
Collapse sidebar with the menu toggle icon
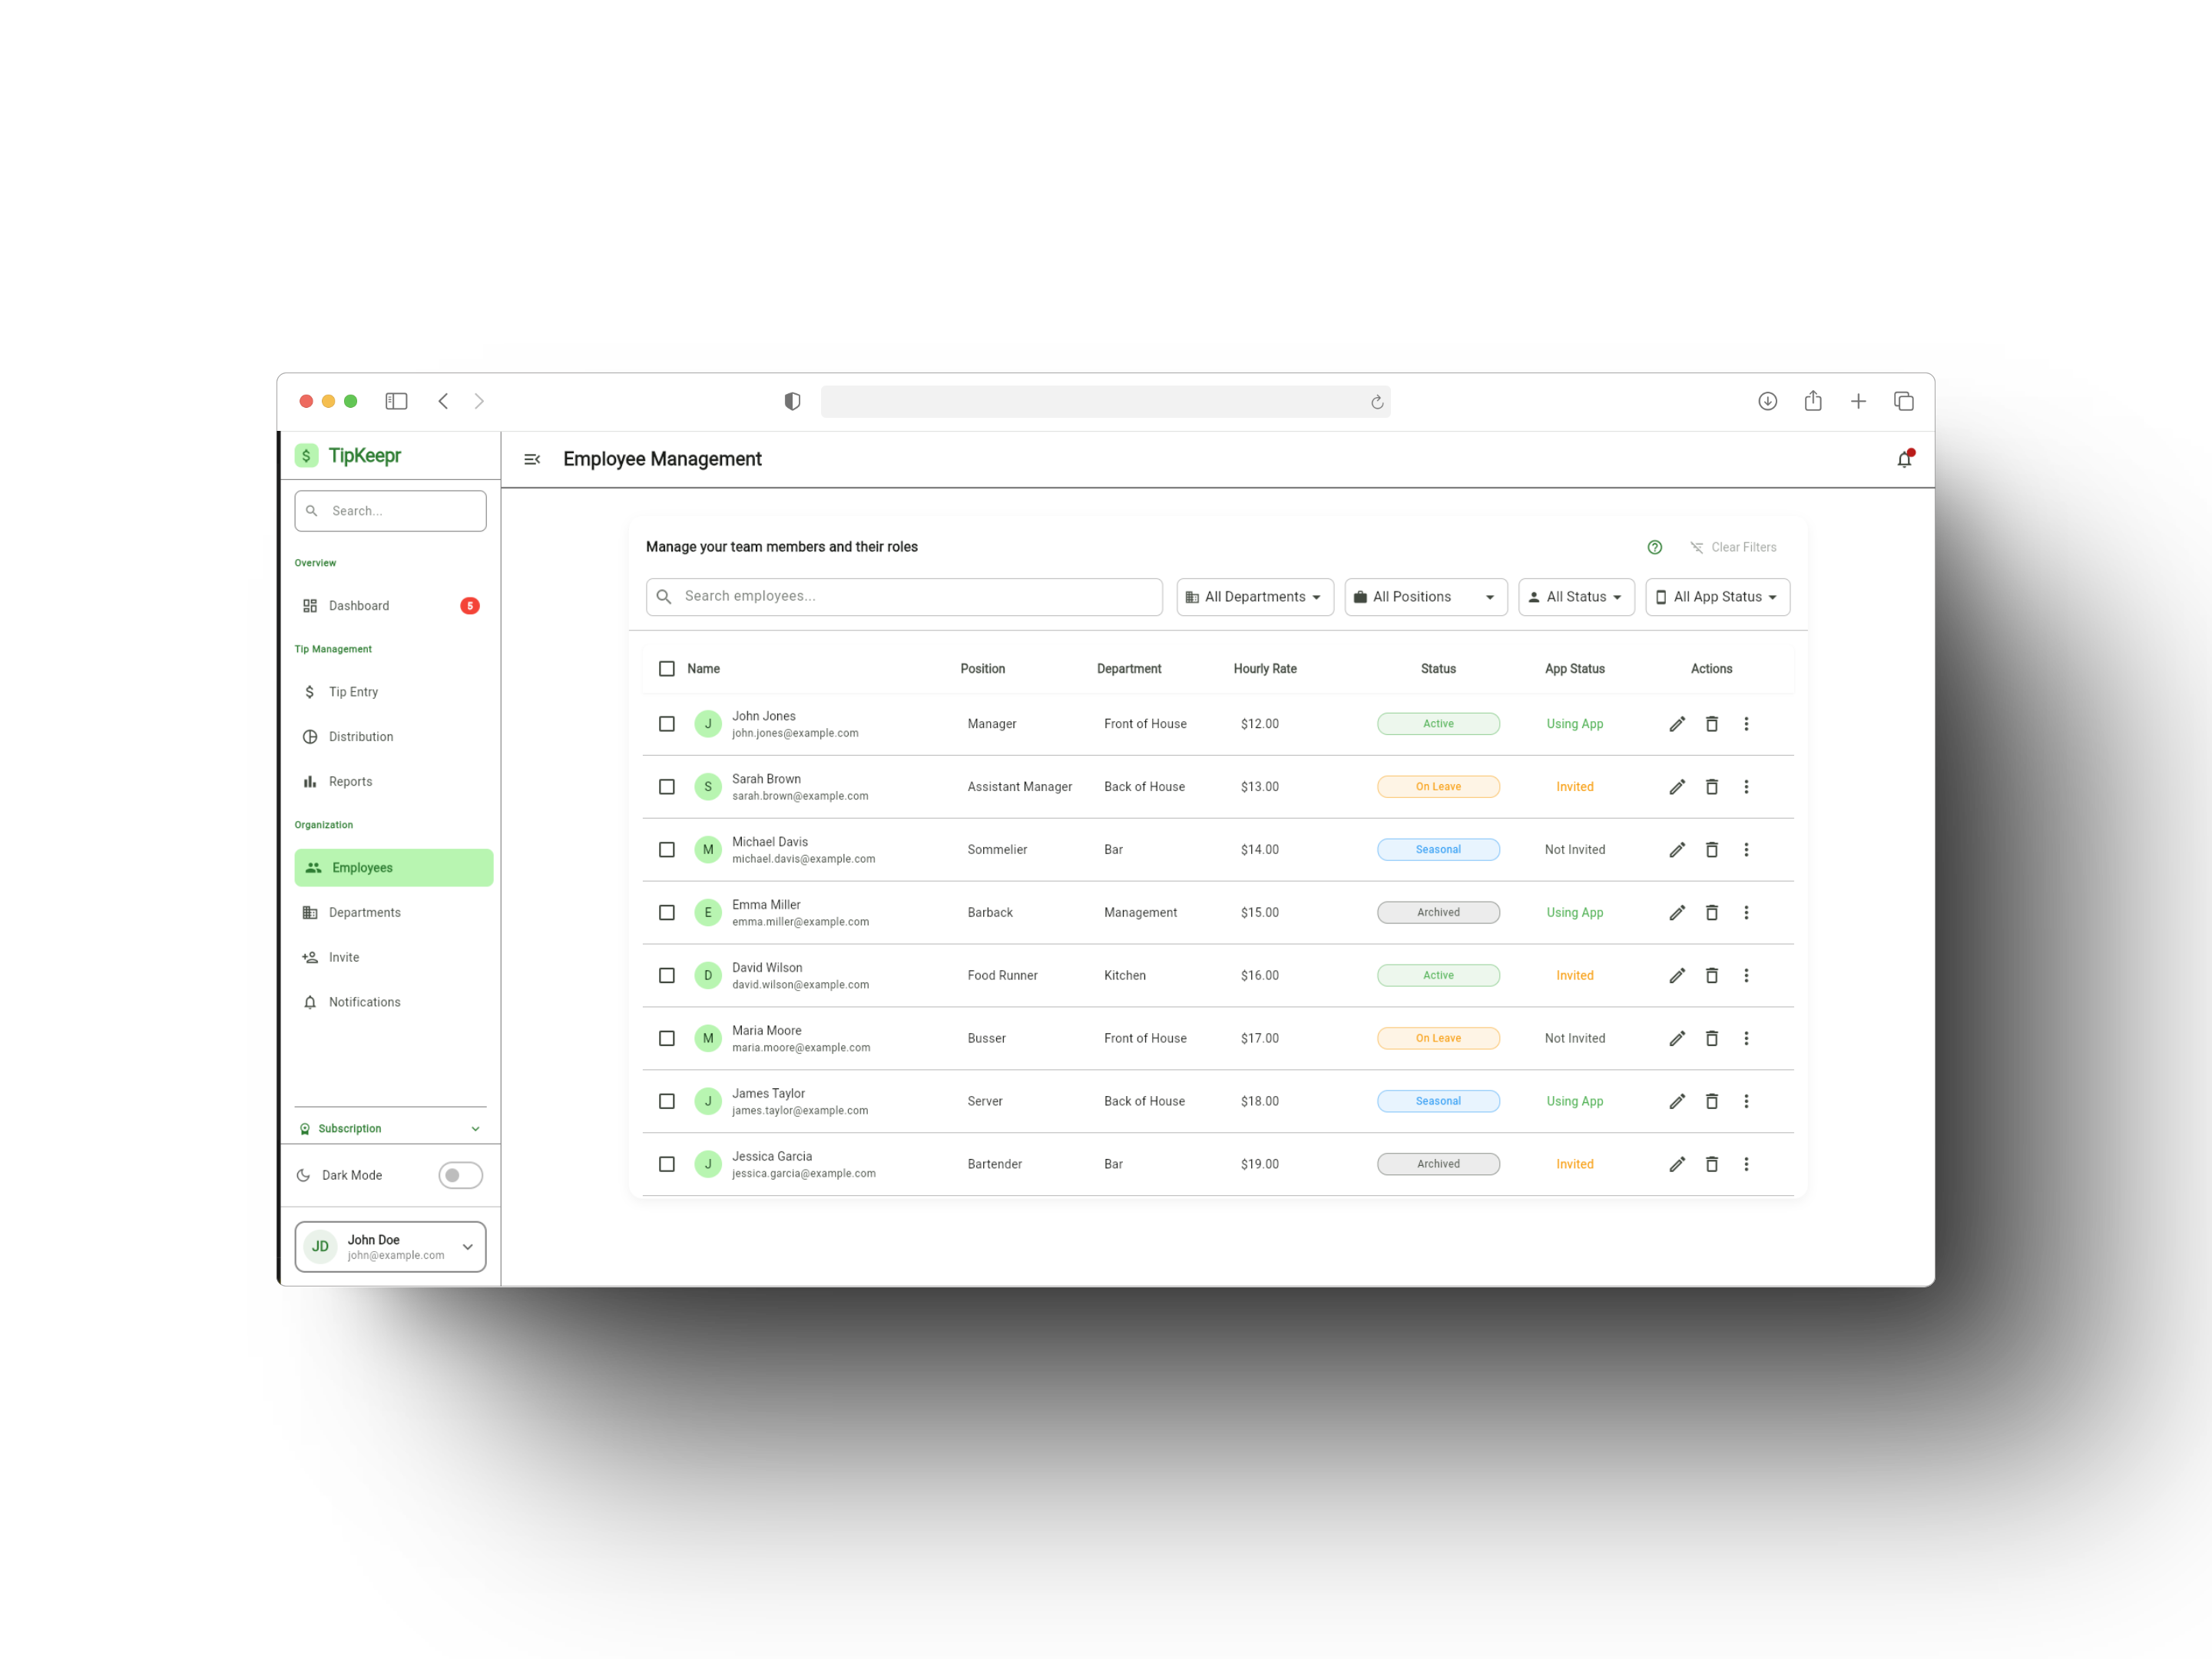[x=532, y=459]
